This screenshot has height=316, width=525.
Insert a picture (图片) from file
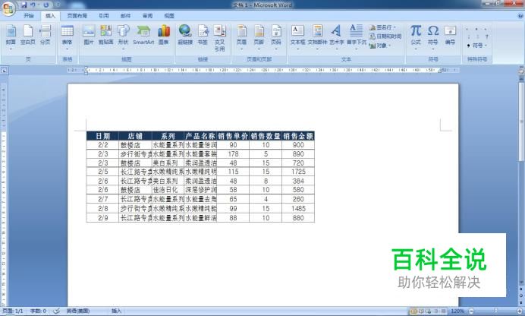click(89, 35)
